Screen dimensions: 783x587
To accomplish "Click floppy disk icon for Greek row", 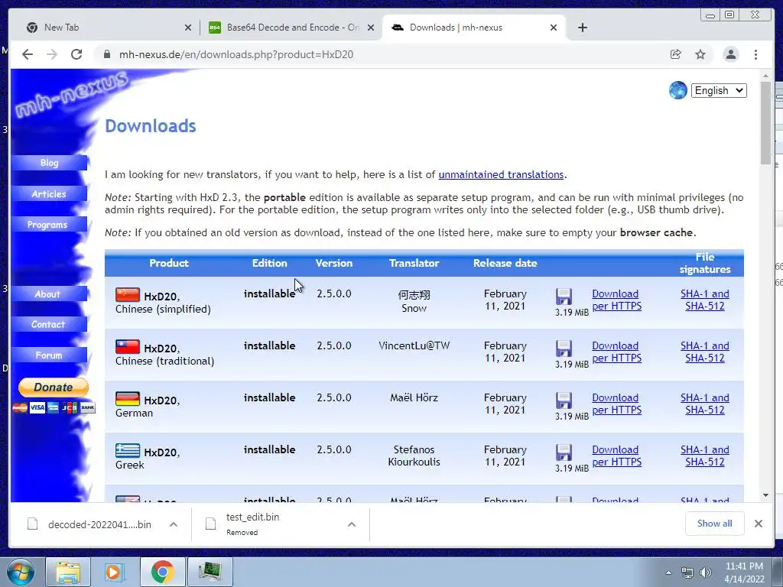I will click(x=564, y=452).
